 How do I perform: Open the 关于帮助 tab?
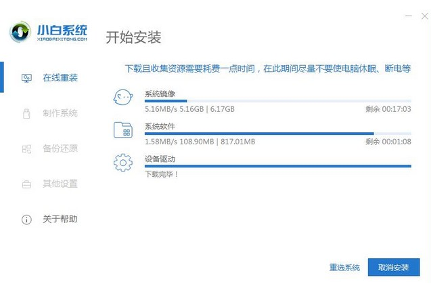[60, 220]
